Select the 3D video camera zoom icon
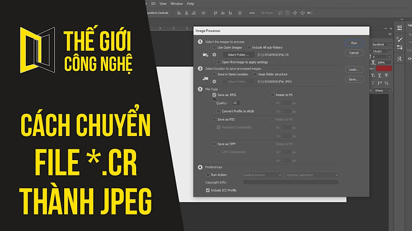The height and width of the screenshot is (231, 412). [x=310, y=13]
